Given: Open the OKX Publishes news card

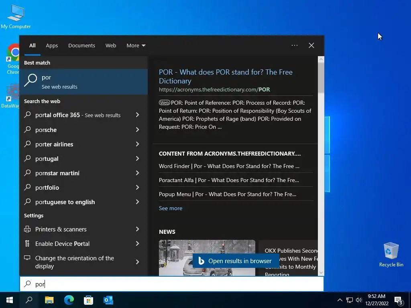Looking at the screenshot, I should coord(288,258).
